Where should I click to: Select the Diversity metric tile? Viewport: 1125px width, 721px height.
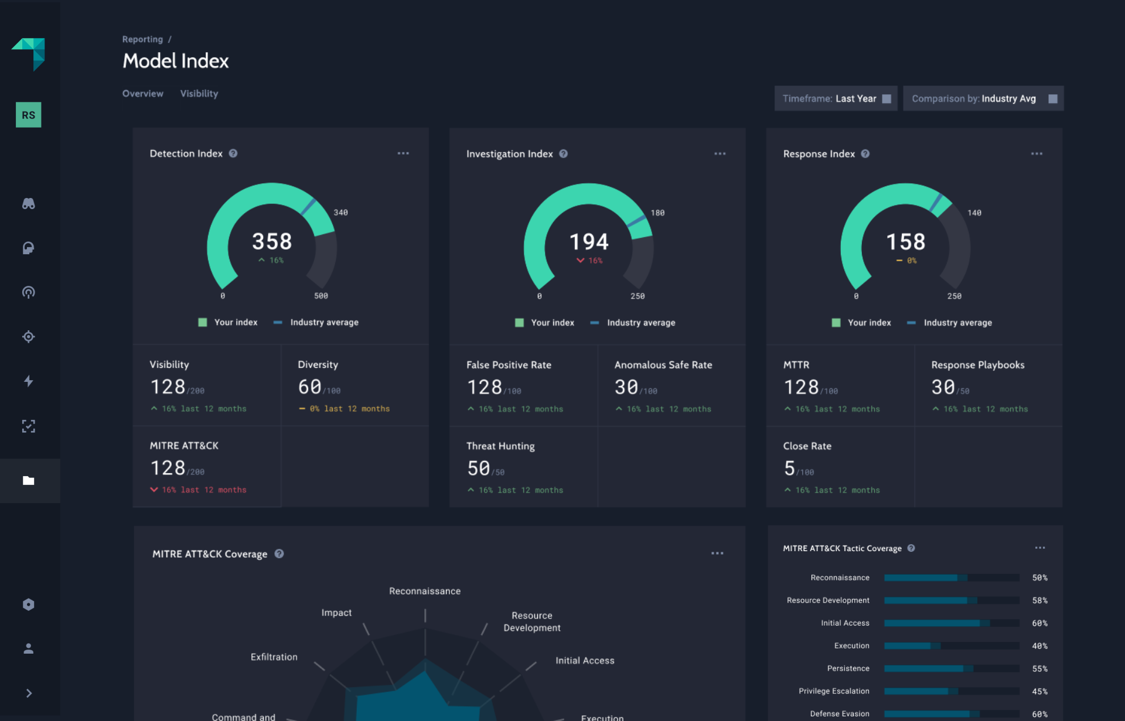tap(355, 385)
